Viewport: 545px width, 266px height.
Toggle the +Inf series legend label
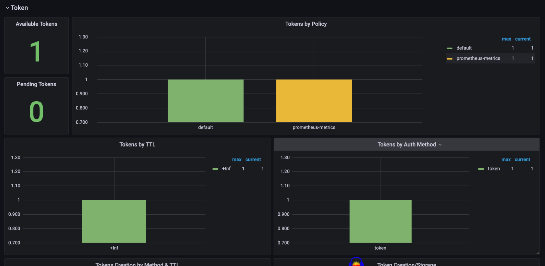(x=226, y=169)
